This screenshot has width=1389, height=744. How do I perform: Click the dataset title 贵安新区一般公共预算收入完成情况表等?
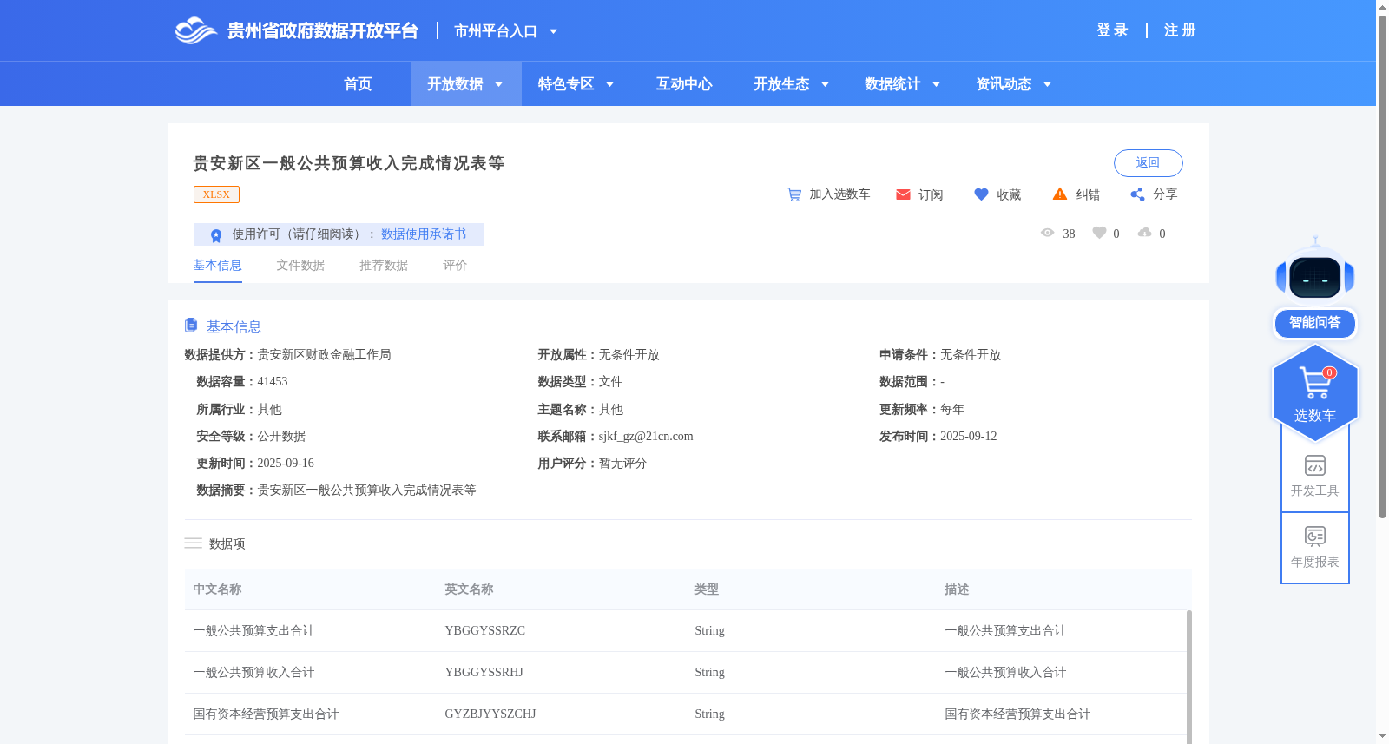pos(348,163)
